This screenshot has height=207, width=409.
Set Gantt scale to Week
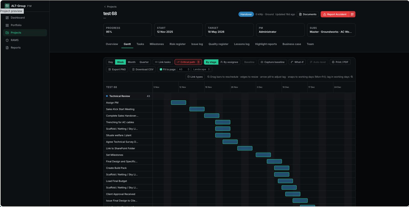120,62
